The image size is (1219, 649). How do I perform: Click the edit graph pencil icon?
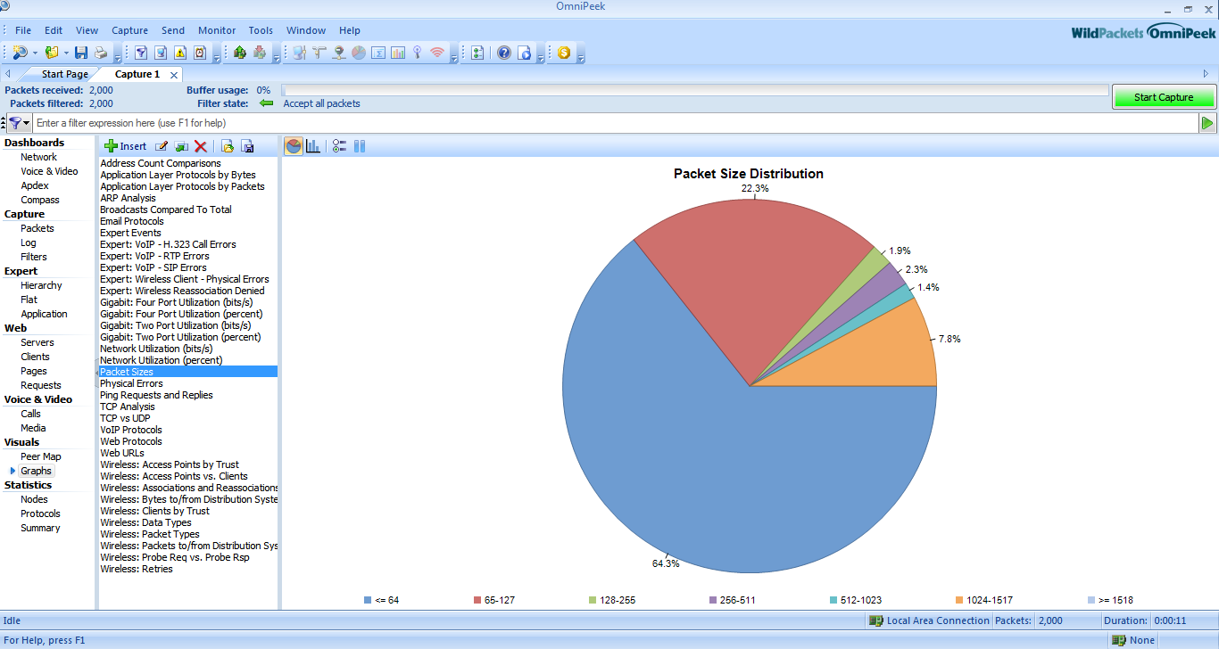coord(162,146)
